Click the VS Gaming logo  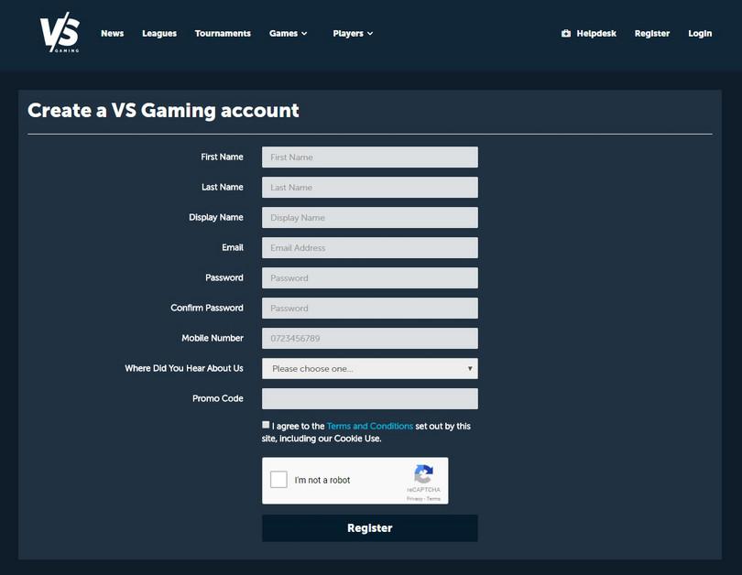(x=60, y=32)
